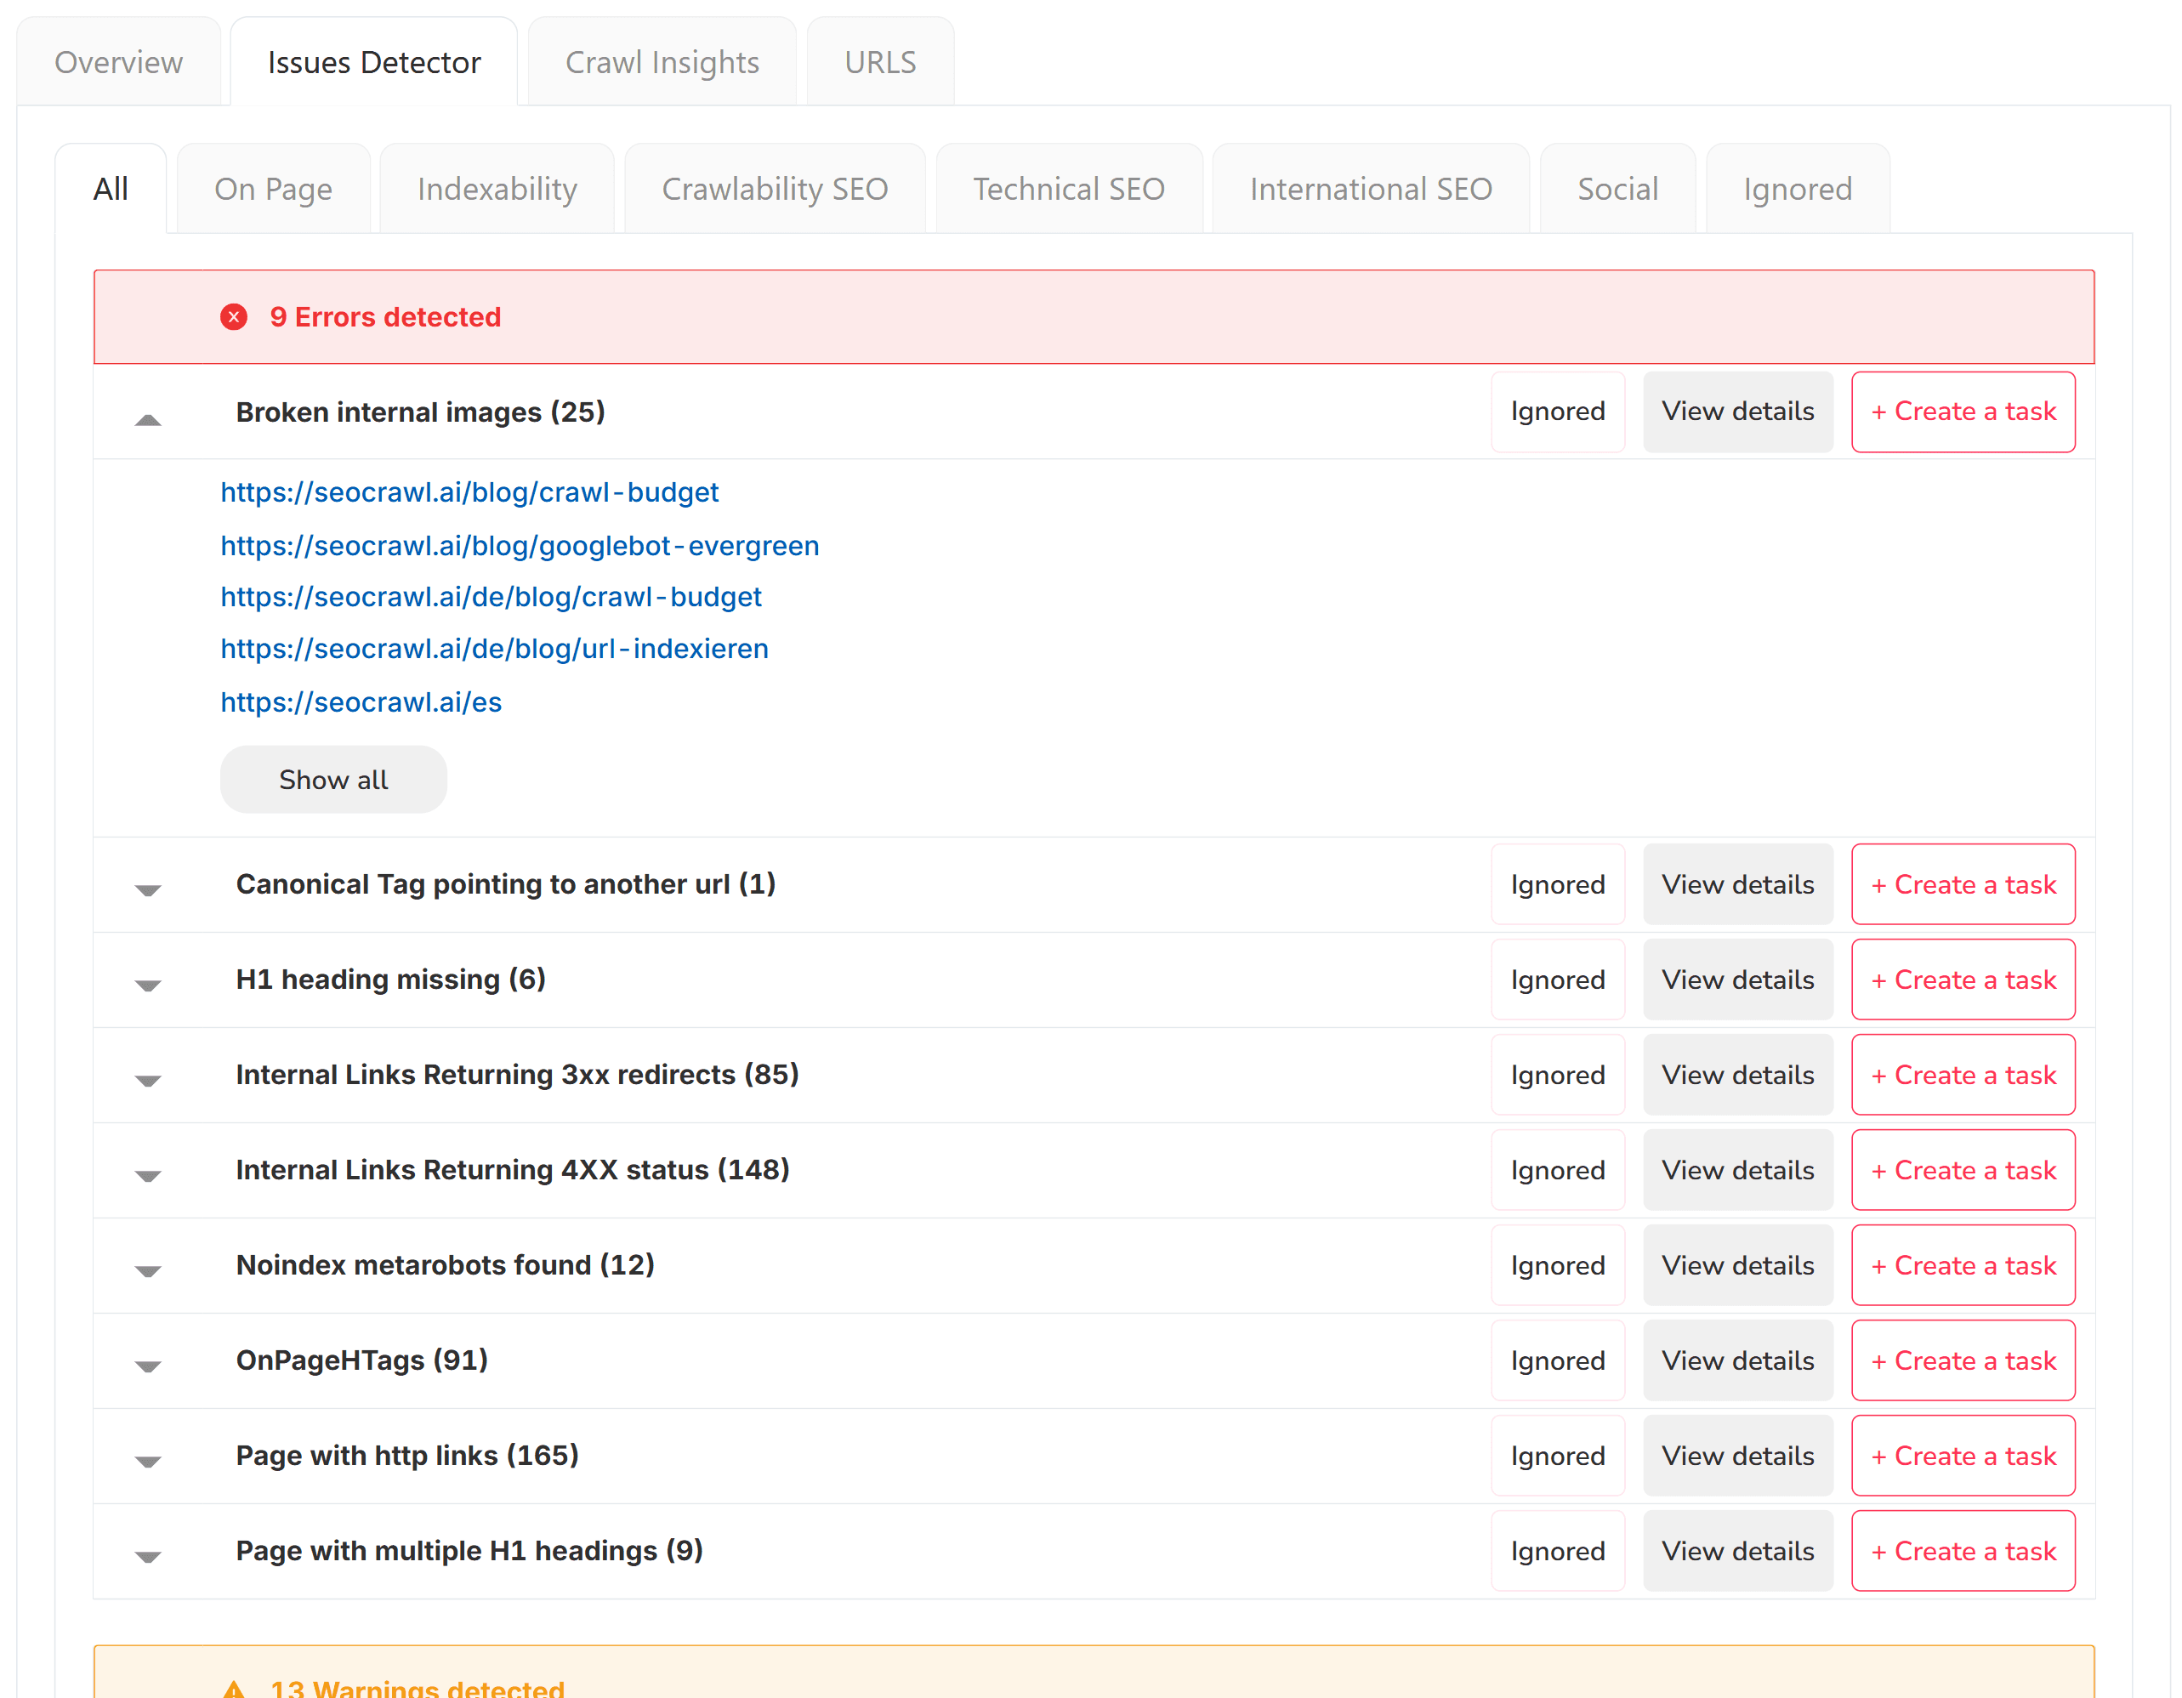Expand the H1 heading missing row
Viewport: 2182px width, 1698px height.
148,985
